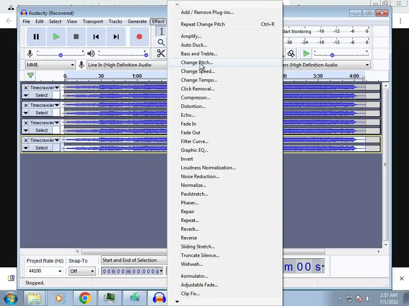The width and height of the screenshot is (409, 306).
Task: Select the I-beam Selection tool
Action: (161, 31)
